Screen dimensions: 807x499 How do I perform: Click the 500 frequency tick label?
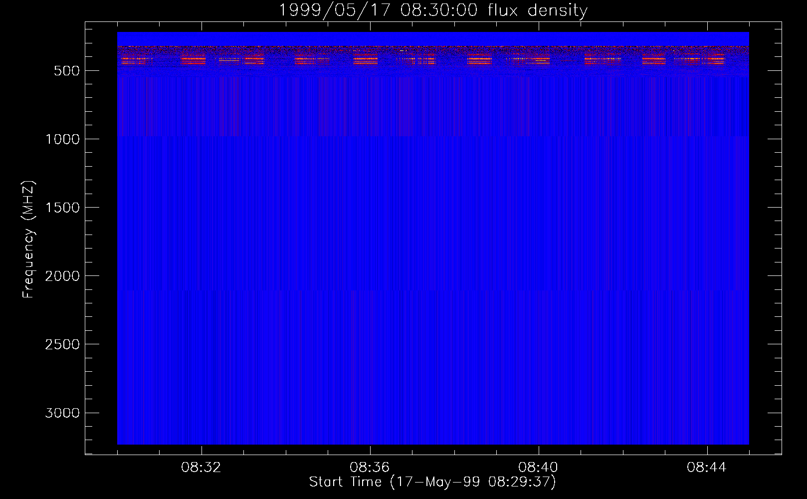coord(67,71)
